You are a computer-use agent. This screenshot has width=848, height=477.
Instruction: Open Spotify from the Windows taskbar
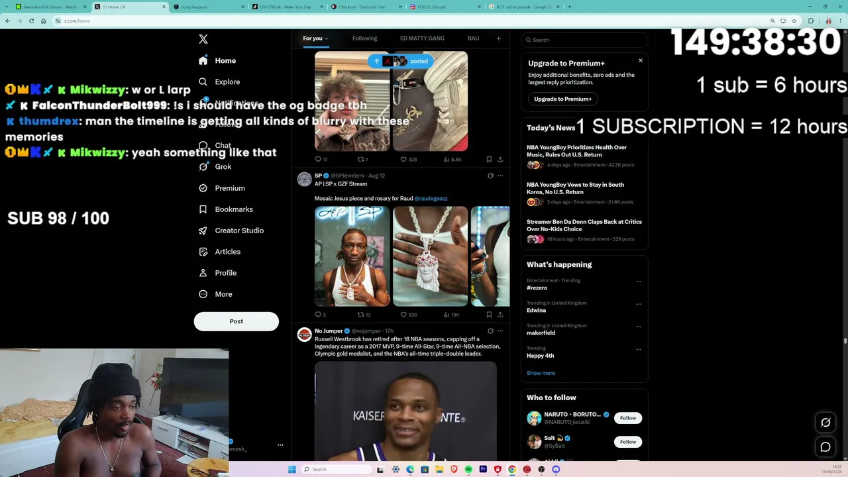tap(468, 469)
